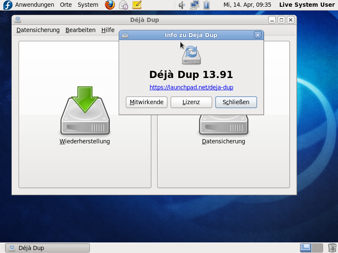Click the Déjà Dup main window title icon

[x=18, y=20]
